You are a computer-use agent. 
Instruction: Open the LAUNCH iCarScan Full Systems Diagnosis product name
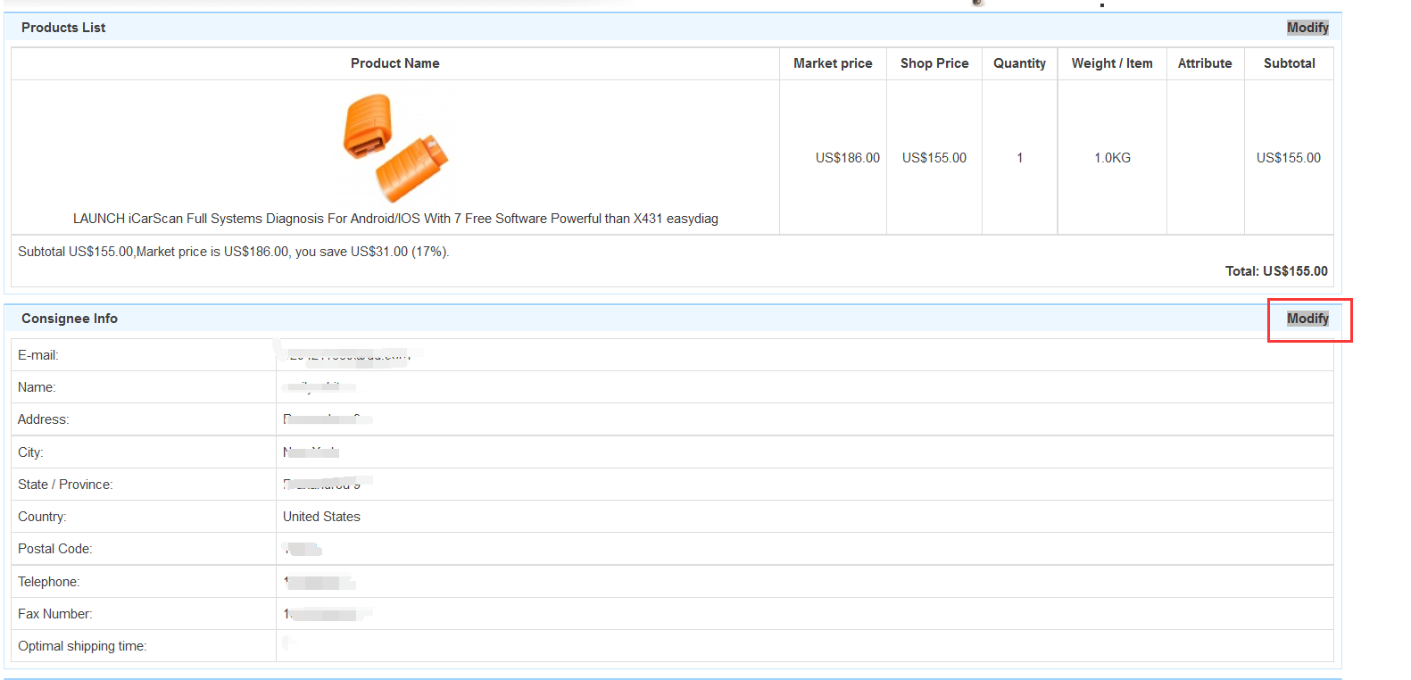point(395,219)
